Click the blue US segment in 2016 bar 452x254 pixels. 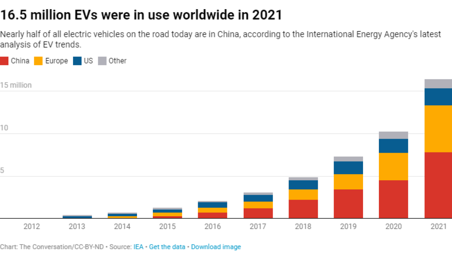coord(213,205)
